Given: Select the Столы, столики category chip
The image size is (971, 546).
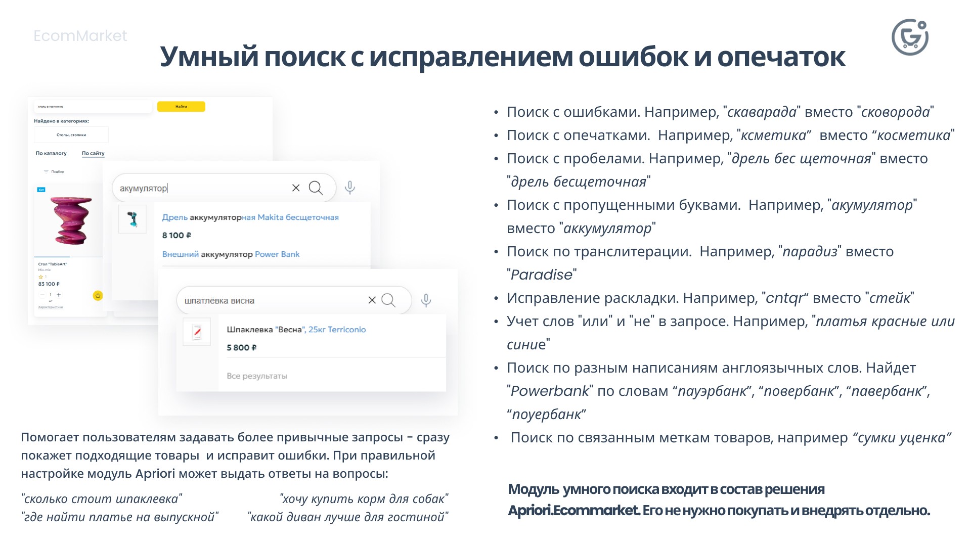Looking at the screenshot, I should [71, 134].
